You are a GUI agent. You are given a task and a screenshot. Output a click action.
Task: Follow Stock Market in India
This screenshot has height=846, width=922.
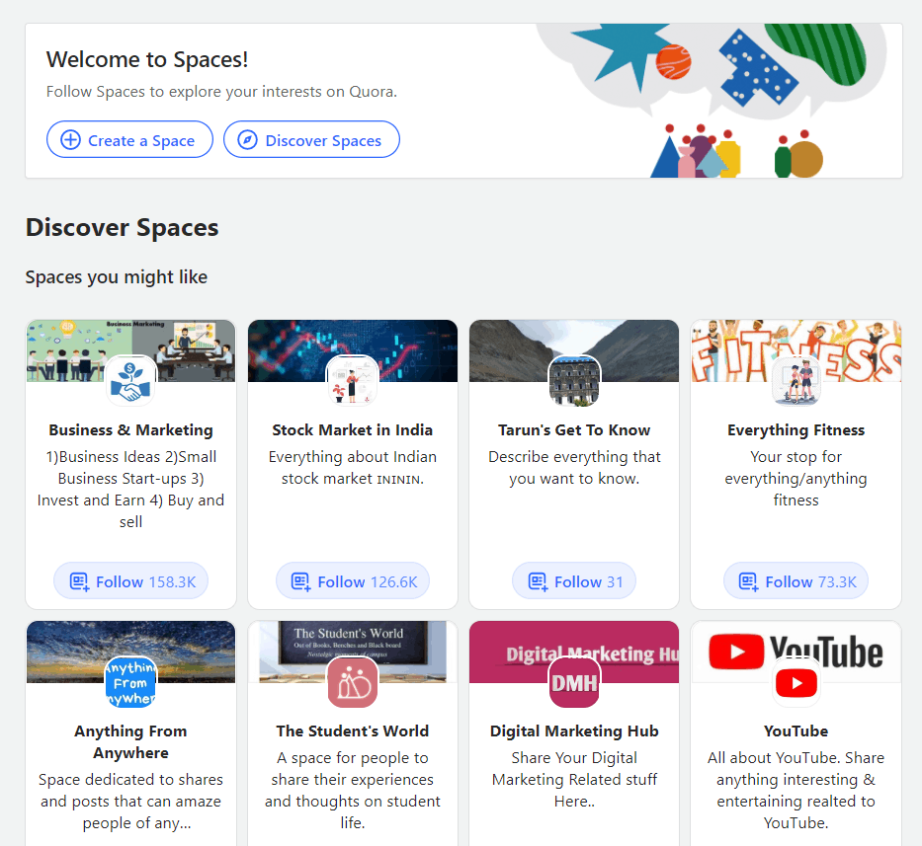click(x=352, y=580)
